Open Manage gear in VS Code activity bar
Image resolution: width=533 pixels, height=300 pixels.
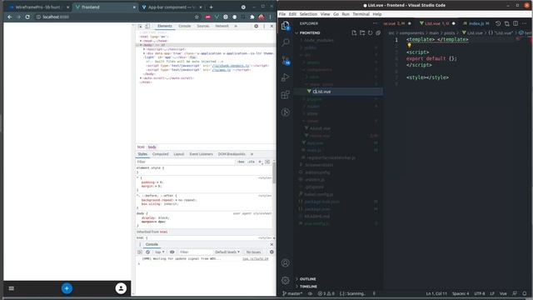click(286, 280)
